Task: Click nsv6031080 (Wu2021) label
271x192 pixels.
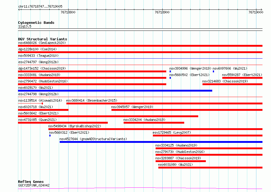Action: coord(175,165)
